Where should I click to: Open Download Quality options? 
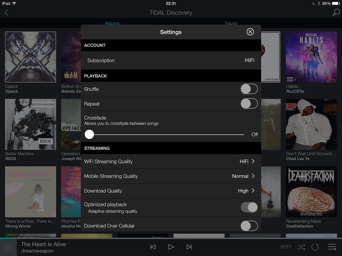coord(171,191)
